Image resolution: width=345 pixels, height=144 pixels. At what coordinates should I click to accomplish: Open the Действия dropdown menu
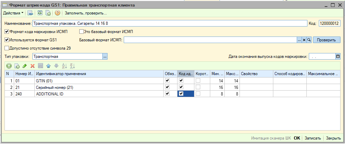(x=13, y=13)
